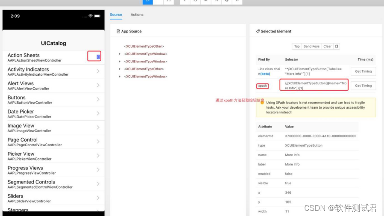
Task: Select the Page Control list title
Action: click(23, 140)
